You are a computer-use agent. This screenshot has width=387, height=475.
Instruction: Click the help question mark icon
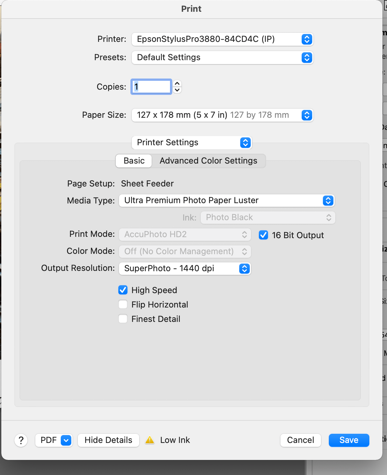click(x=21, y=440)
